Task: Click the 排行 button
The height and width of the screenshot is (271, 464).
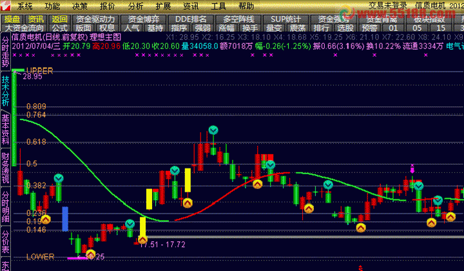Action: pos(322,28)
